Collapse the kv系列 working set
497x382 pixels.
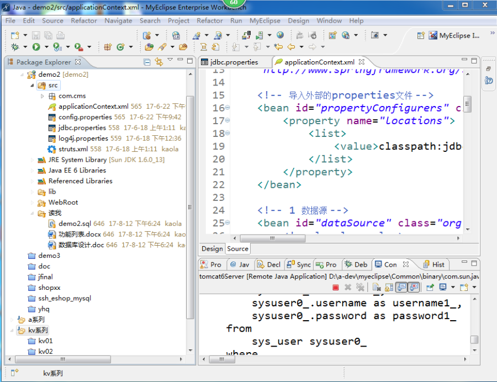(x=12, y=330)
